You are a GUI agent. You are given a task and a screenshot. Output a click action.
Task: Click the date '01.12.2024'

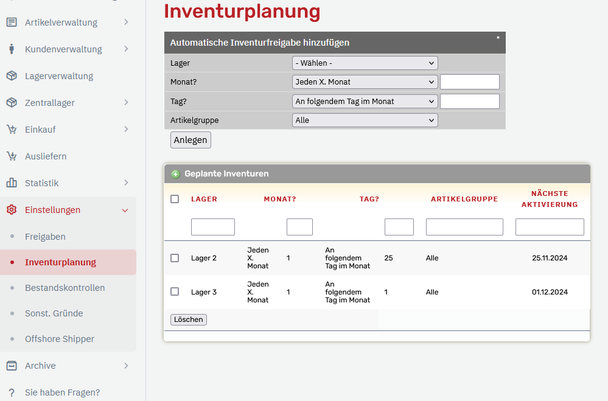point(550,292)
